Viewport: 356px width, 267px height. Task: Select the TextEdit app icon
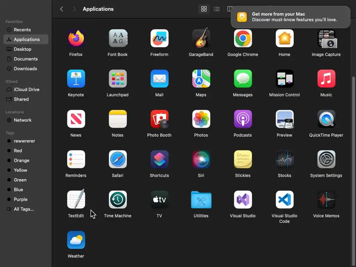(76, 199)
